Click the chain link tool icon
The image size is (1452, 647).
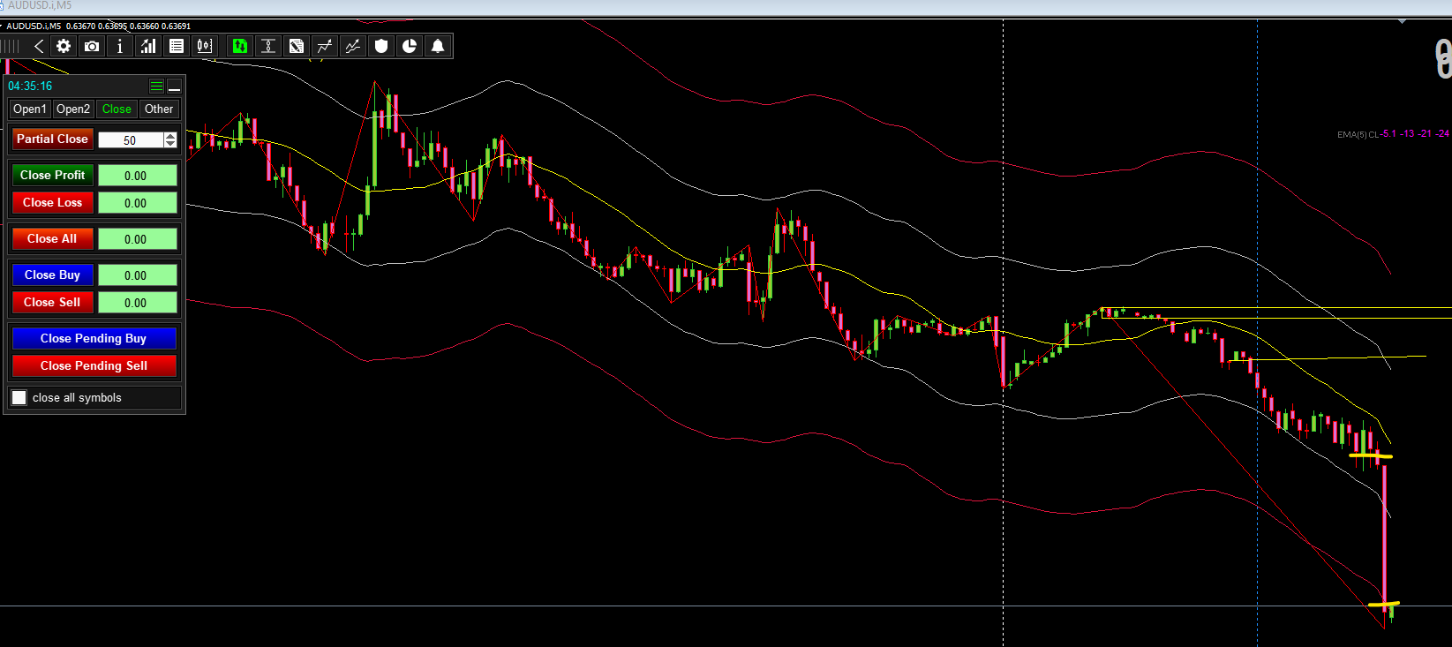tap(268, 46)
